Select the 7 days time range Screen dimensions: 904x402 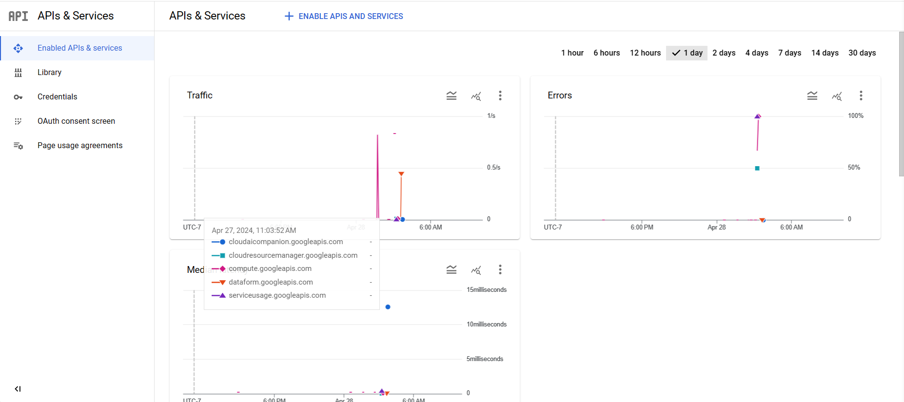coord(789,53)
